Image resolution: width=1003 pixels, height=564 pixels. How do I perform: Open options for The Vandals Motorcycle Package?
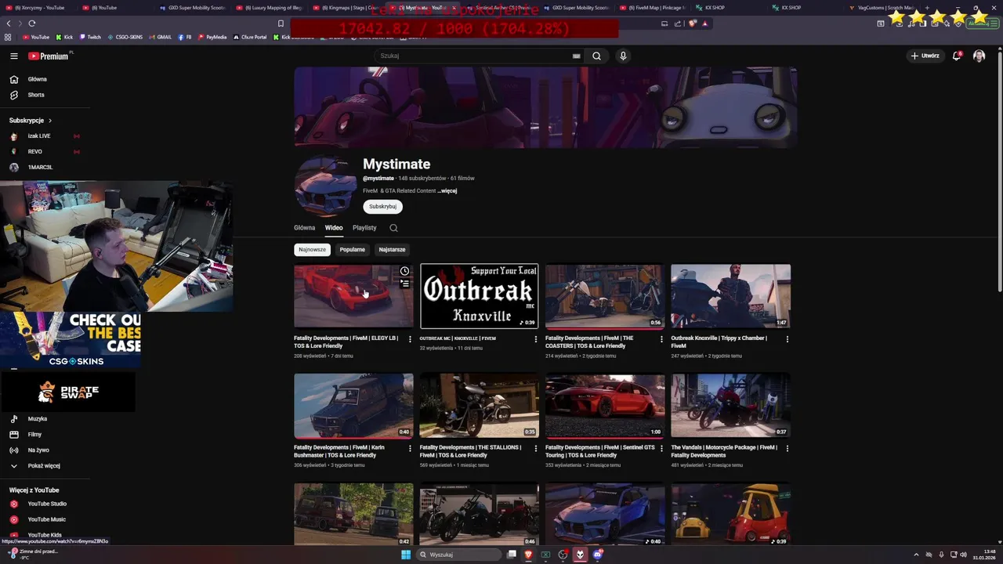tap(787, 449)
